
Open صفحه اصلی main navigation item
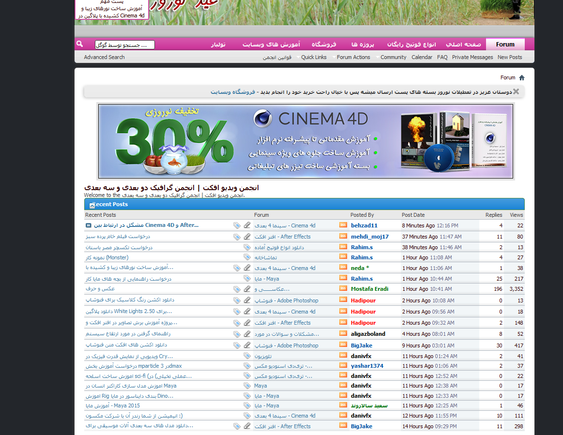[x=463, y=44]
